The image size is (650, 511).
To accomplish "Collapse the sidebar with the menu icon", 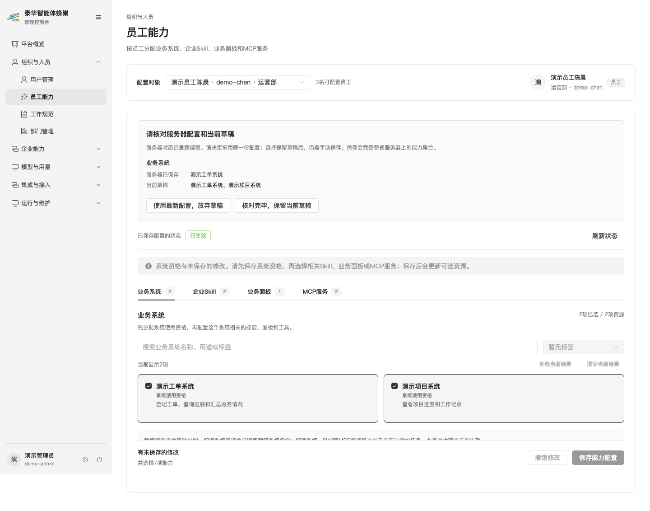I will click(x=98, y=17).
